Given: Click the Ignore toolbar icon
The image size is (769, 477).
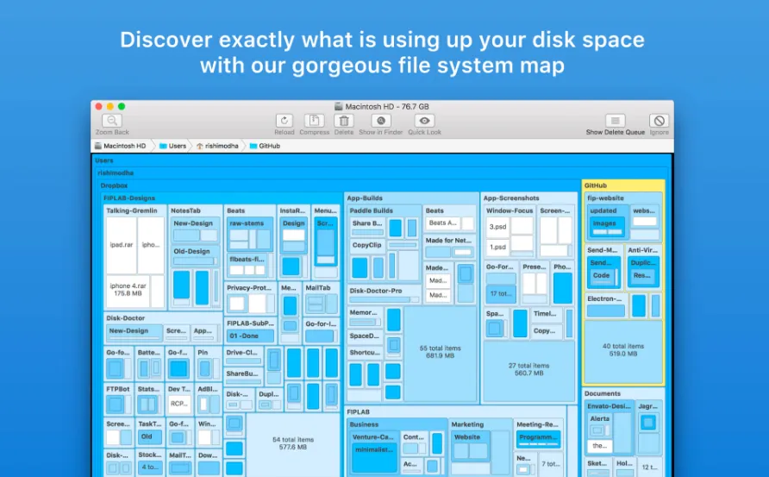Looking at the screenshot, I should pos(660,121).
